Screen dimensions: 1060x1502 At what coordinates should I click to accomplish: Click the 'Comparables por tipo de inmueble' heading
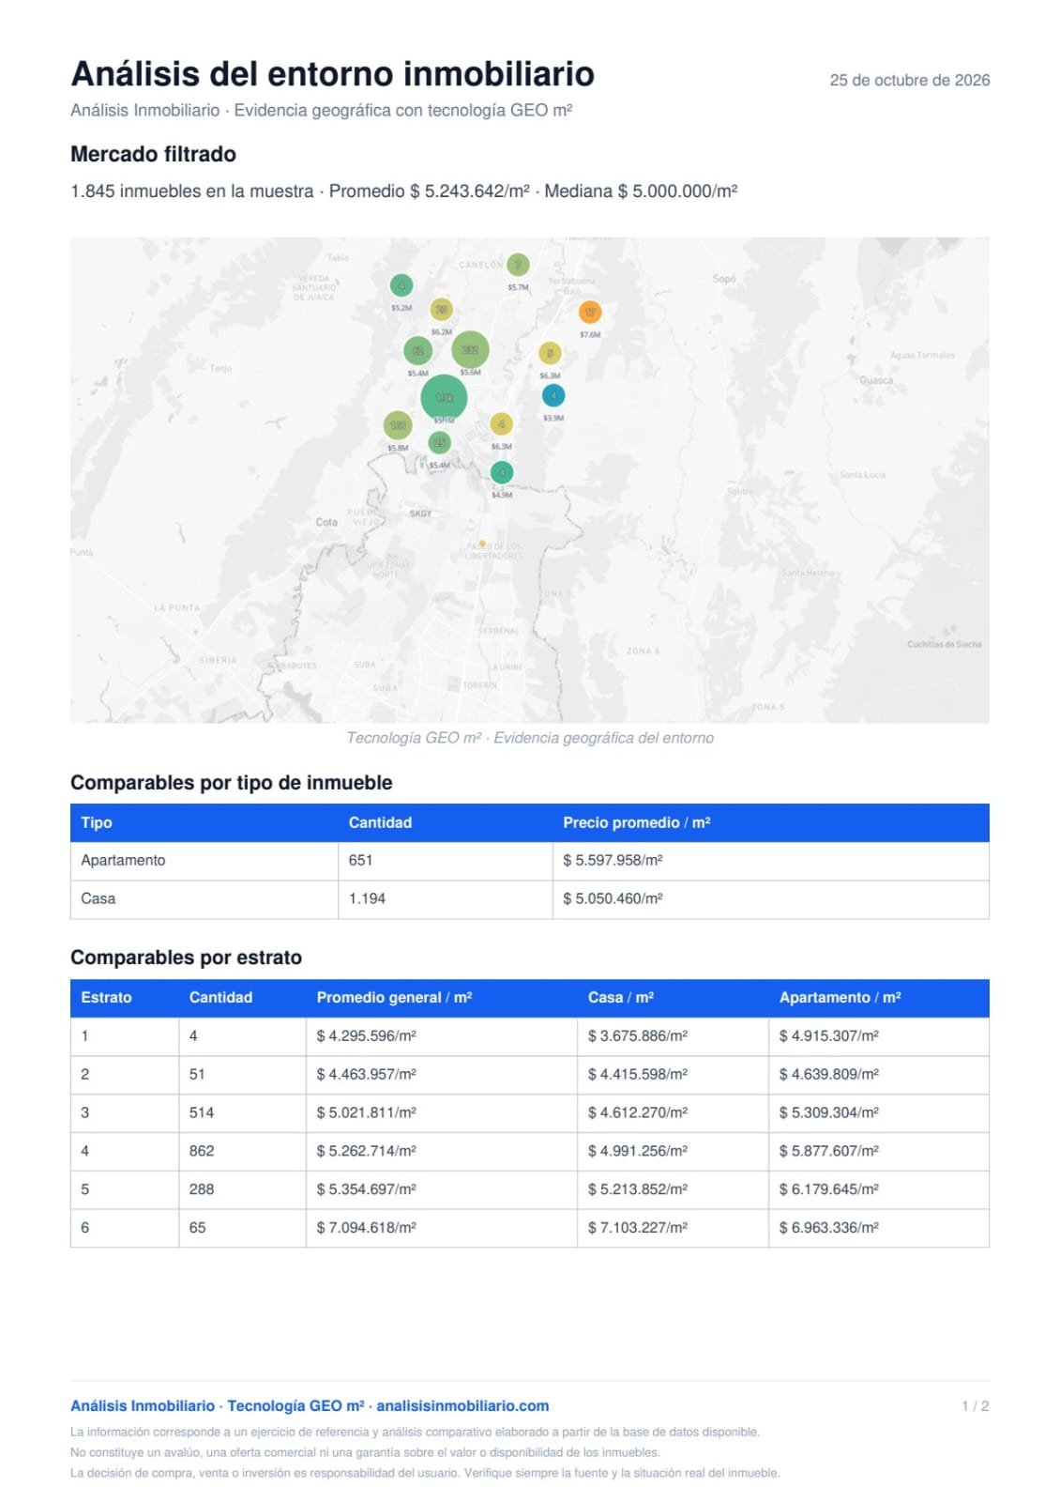coord(232,782)
